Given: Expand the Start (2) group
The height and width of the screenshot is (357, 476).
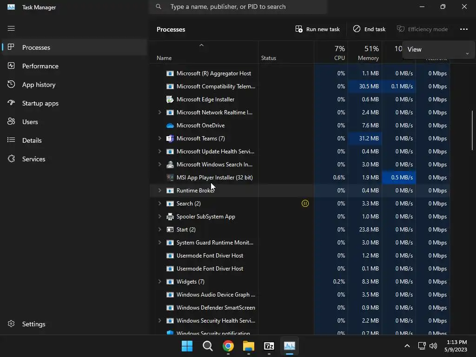Looking at the screenshot, I should click(x=160, y=230).
